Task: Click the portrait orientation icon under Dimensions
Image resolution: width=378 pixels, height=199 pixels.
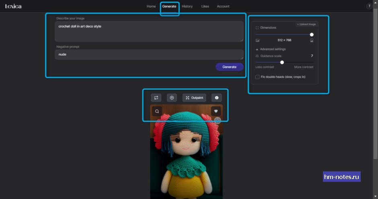Action: tap(312, 40)
